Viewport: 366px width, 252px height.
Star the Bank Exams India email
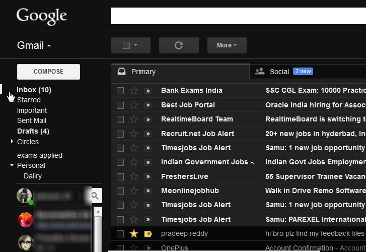pyautogui.click(x=134, y=91)
